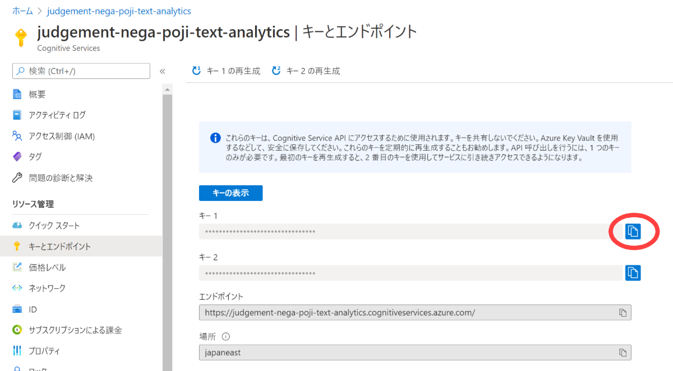Image resolution: width=673 pixels, height=371 pixels.
Task: Click the magnifier icon in the sidebar search box
Action: (21, 71)
